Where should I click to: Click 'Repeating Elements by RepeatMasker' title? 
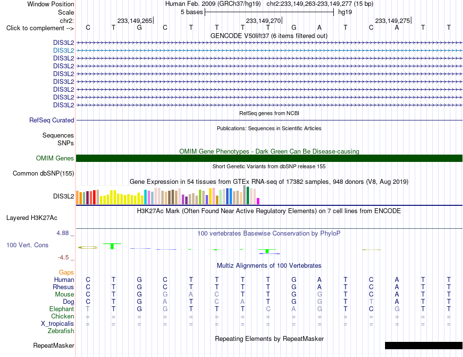point(269,338)
